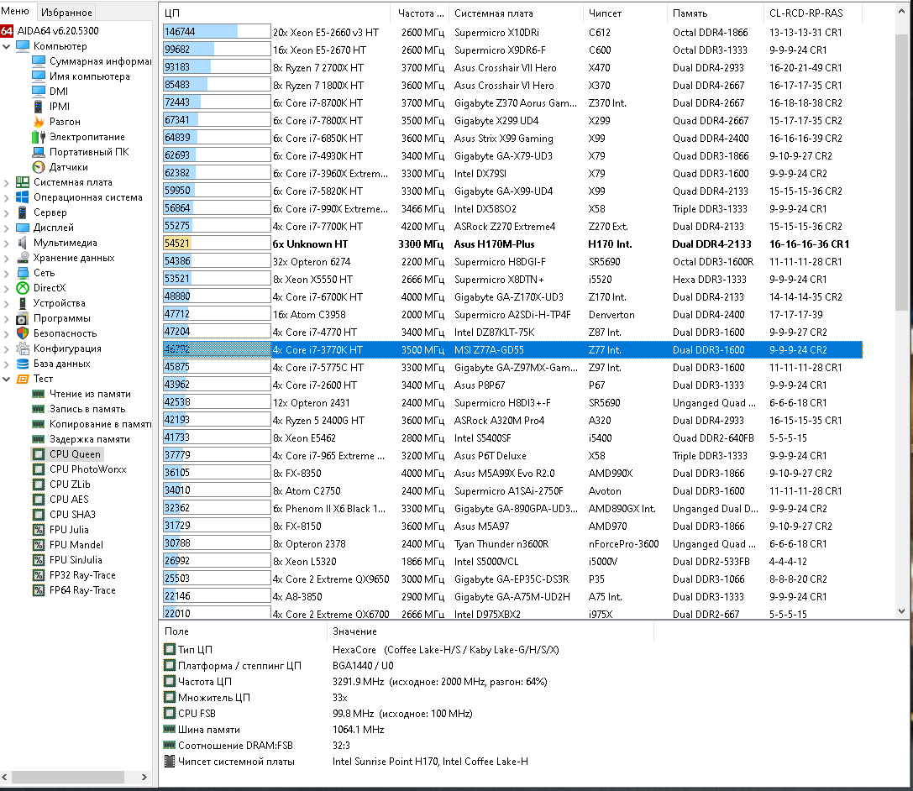Screen dimensions: 913x791
Task: Open the Хранение данных disk icon
Action: click(x=23, y=258)
